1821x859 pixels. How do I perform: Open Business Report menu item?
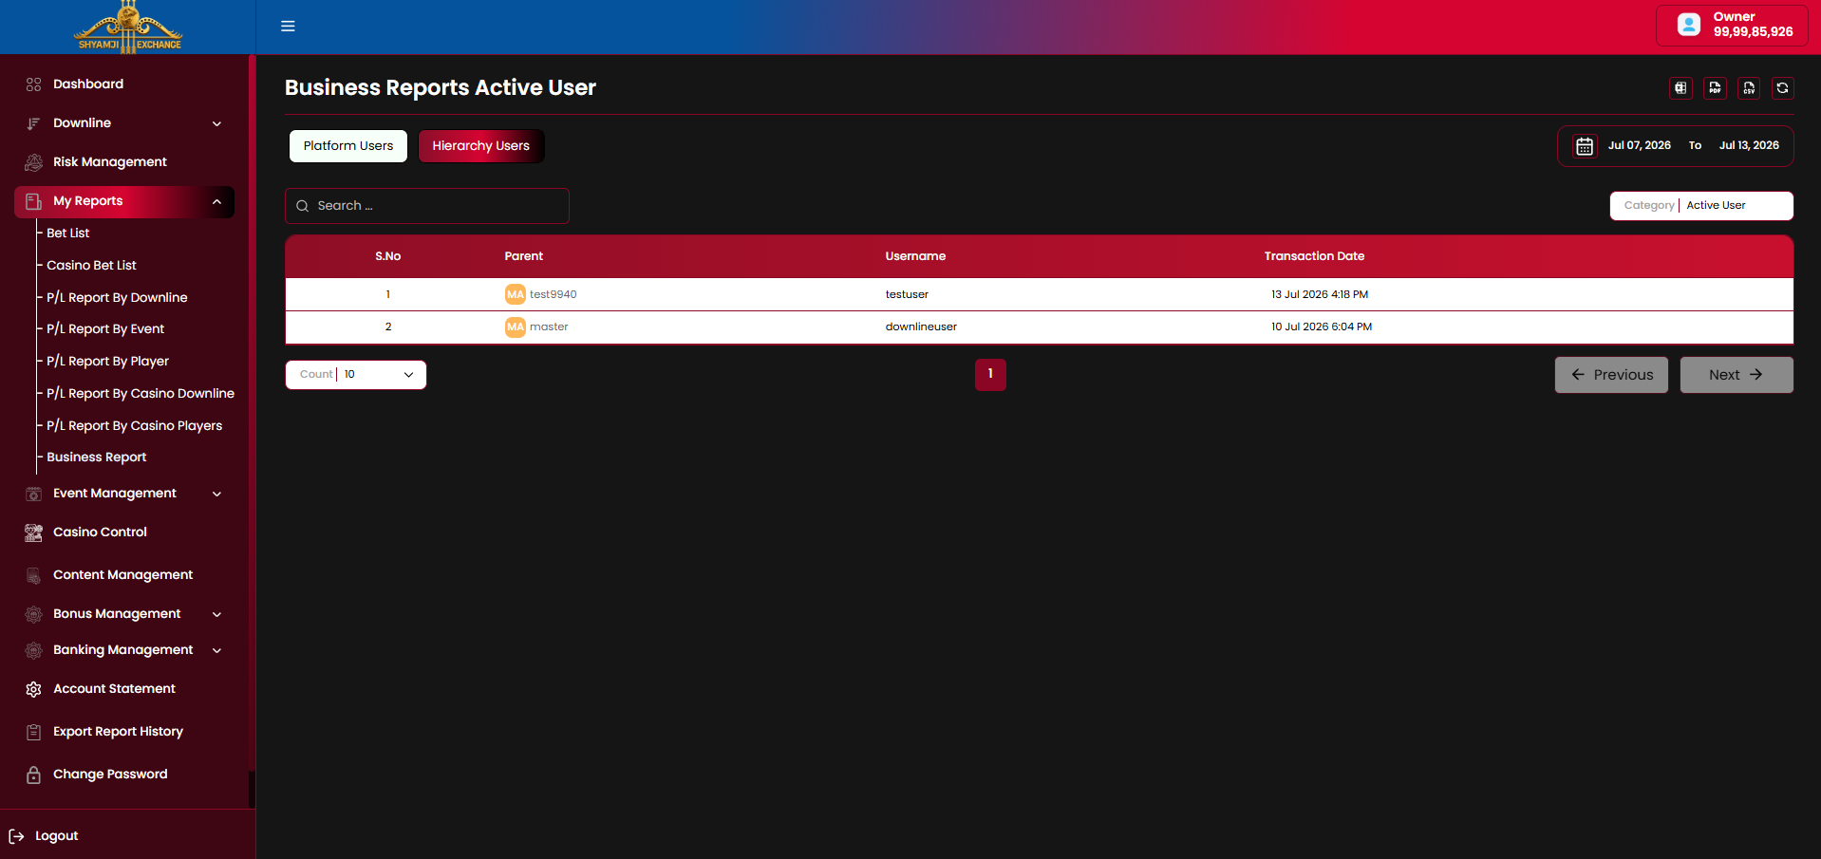click(96, 458)
